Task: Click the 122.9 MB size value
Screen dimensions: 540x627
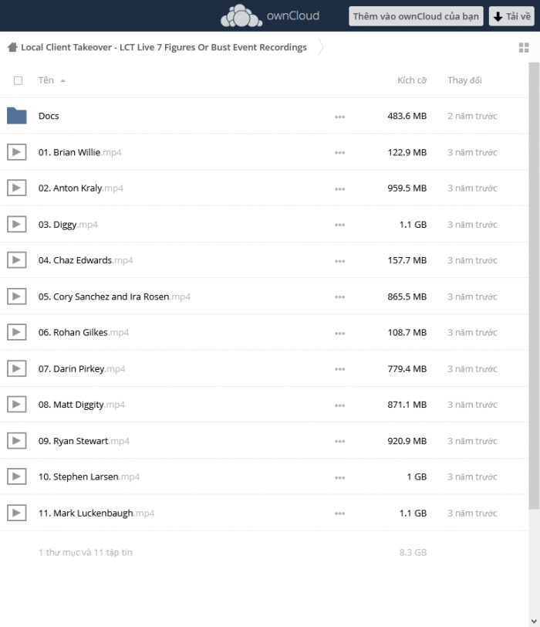Action: click(x=407, y=152)
